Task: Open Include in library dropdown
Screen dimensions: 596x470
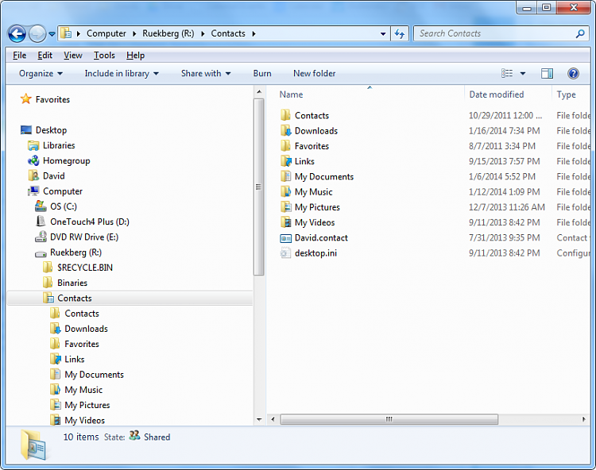Action: coord(122,73)
